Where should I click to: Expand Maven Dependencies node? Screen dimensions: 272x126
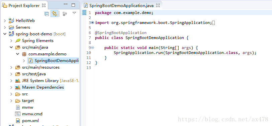click(11, 87)
